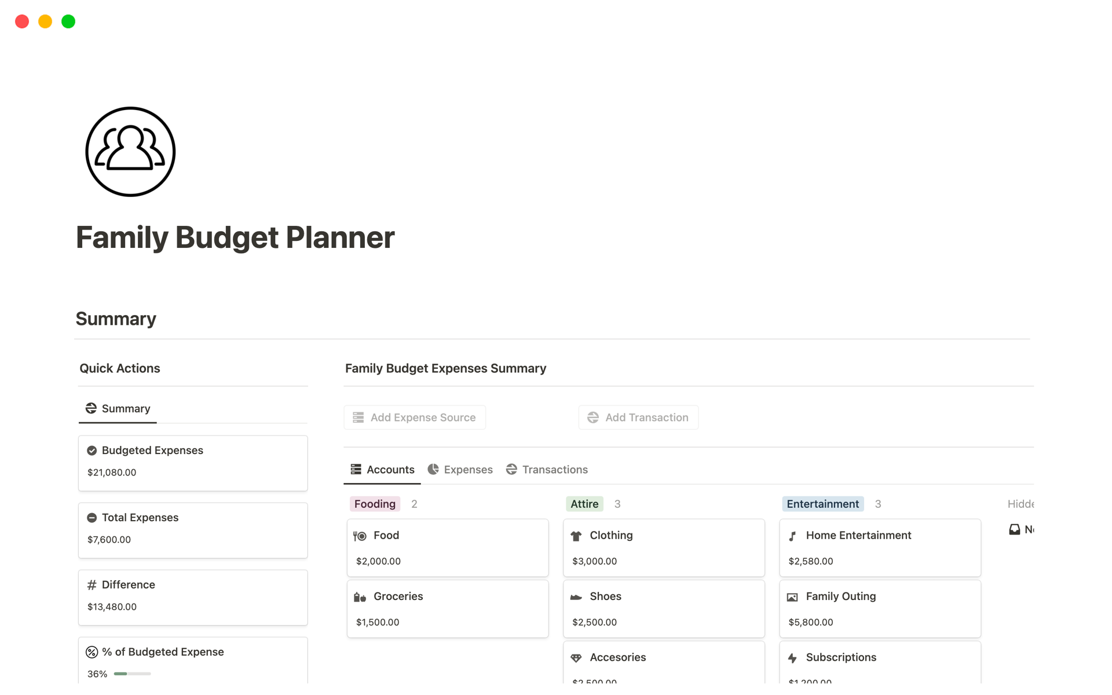The width and height of the screenshot is (1112, 695).
Task: Click the Subscriptions lightning bolt icon
Action: 792,658
